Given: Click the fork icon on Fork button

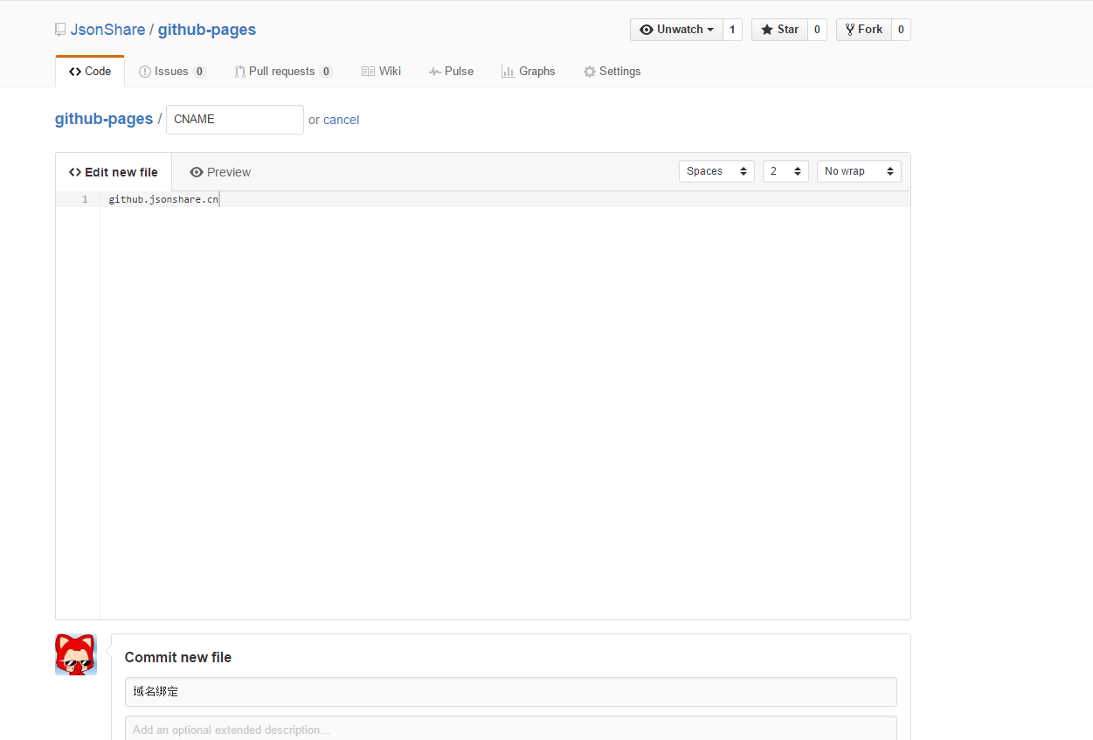Looking at the screenshot, I should pos(850,30).
